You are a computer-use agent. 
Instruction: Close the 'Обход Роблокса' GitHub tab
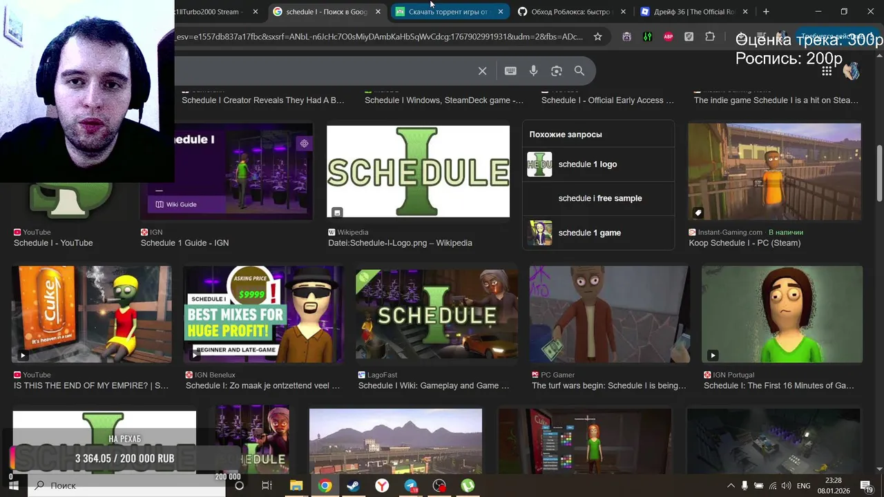[623, 12]
